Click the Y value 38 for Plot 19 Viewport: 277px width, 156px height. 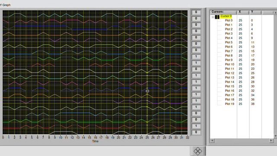click(253, 104)
